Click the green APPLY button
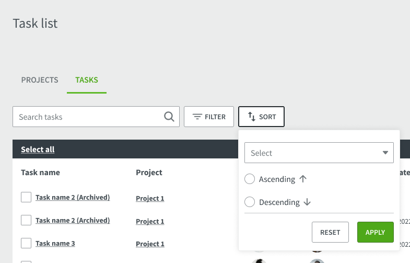Screen dimensions: 410x263 tap(375, 232)
